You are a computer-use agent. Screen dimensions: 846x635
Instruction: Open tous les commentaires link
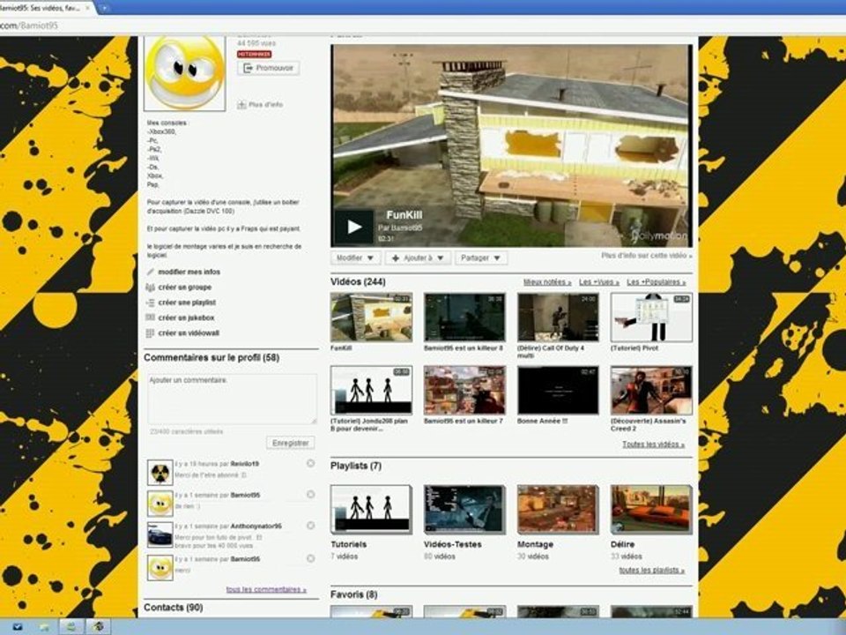[266, 590]
